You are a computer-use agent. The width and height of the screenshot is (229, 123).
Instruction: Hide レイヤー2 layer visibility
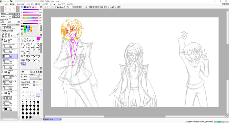4,50
